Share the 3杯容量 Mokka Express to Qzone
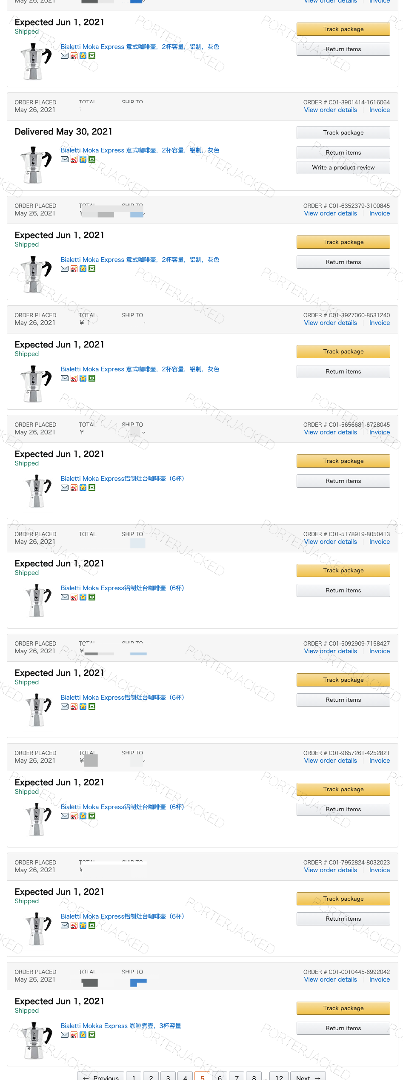This screenshot has height=1080, width=403. click(83, 1035)
